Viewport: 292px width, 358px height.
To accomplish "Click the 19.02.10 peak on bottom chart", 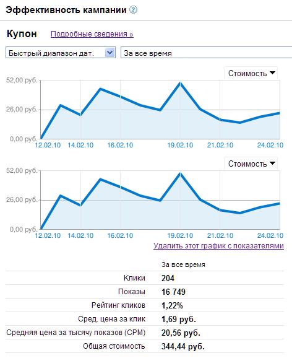I will (180, 174).
